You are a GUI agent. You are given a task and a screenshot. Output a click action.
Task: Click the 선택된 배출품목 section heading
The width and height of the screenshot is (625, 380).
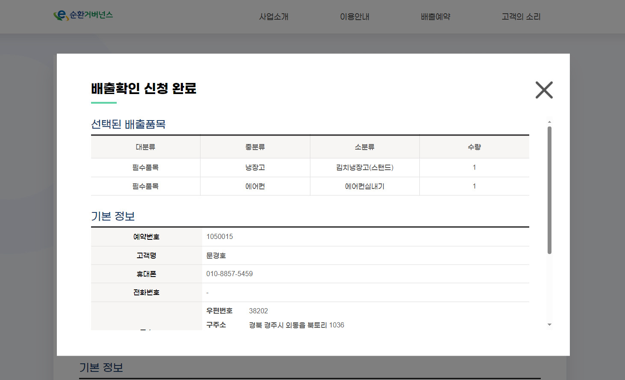[128, 124]
